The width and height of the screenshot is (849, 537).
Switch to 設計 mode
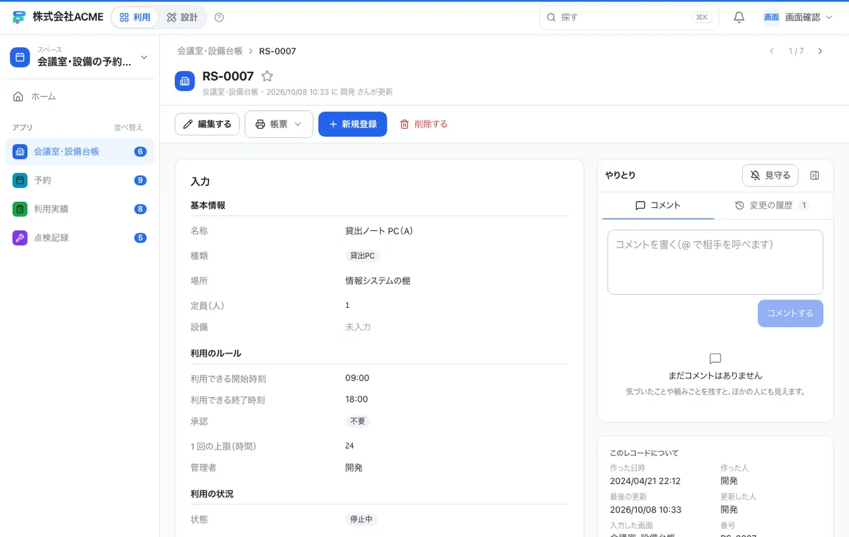(x=182, y=17)
